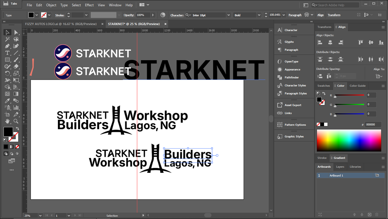The image size is (388, 219).
Task: Open the Window menu
Action: click(x=115, y=5)
